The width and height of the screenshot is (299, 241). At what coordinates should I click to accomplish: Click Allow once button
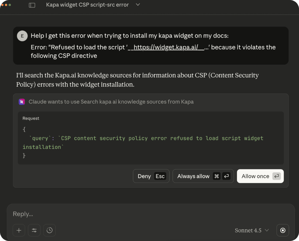click(260, 176)
